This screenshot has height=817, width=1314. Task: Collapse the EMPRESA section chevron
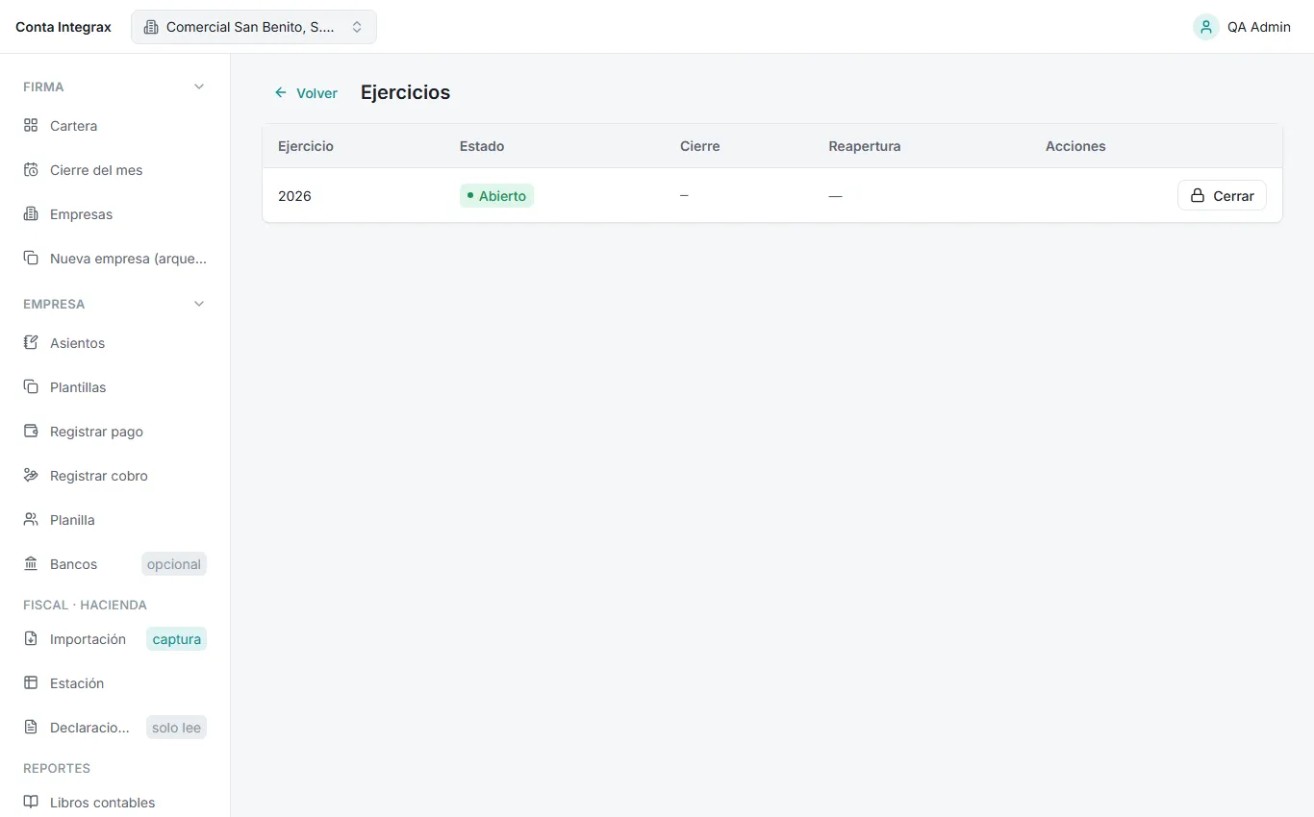click(199, 304)
